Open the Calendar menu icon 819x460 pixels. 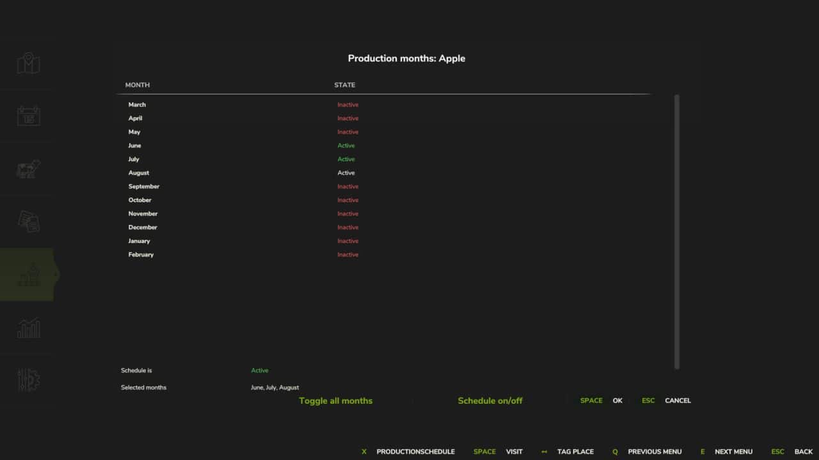click(27, 115)
